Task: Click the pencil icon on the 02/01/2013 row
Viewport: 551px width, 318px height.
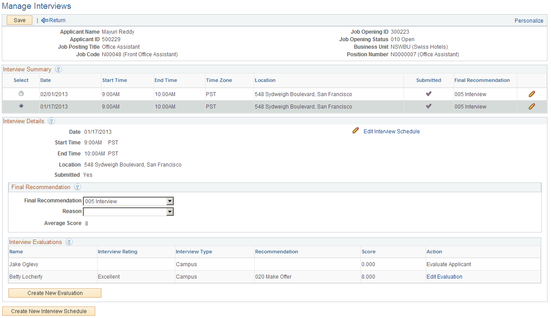Action: [x=532, y=93]
